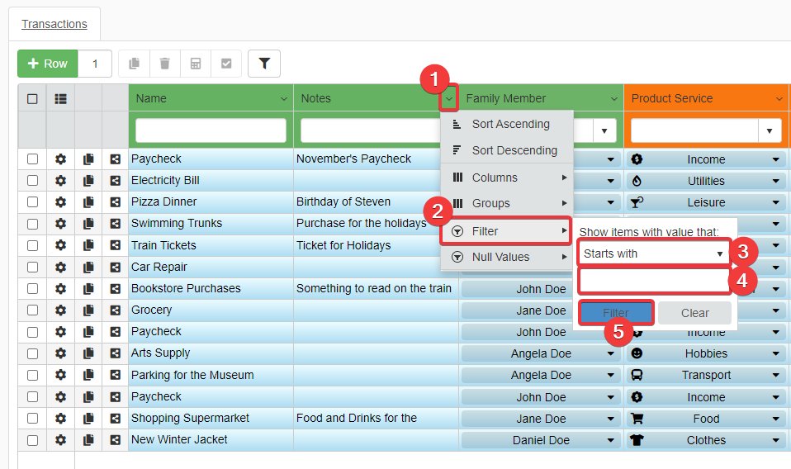
Task: Click the copy rows icon in toolbar
Action: point(135,64)
